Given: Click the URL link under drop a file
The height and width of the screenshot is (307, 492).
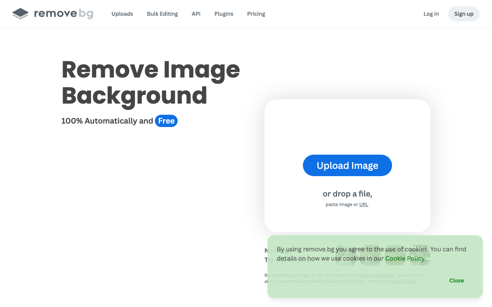Looking at the screenshot, I should (364, 205).
